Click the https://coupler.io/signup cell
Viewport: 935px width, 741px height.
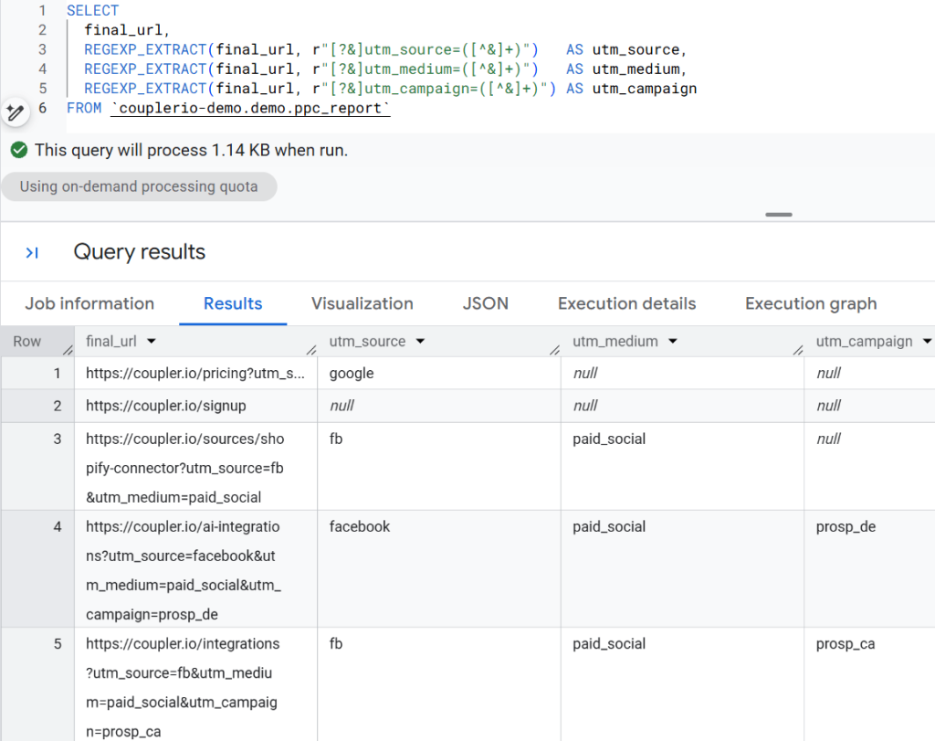point(195,407)
